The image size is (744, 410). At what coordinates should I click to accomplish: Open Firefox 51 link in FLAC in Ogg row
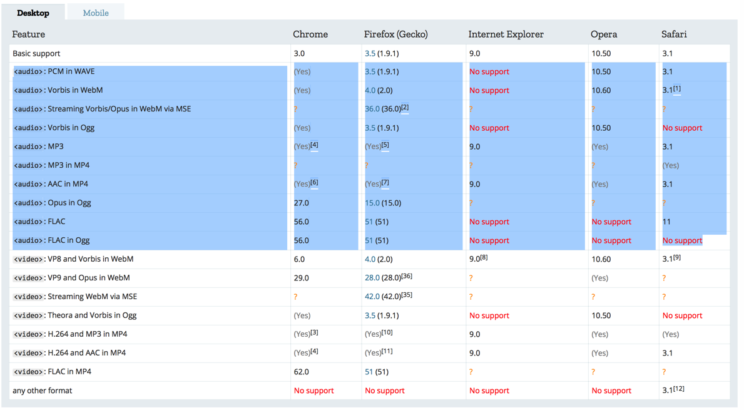click(x=369, y=240)
